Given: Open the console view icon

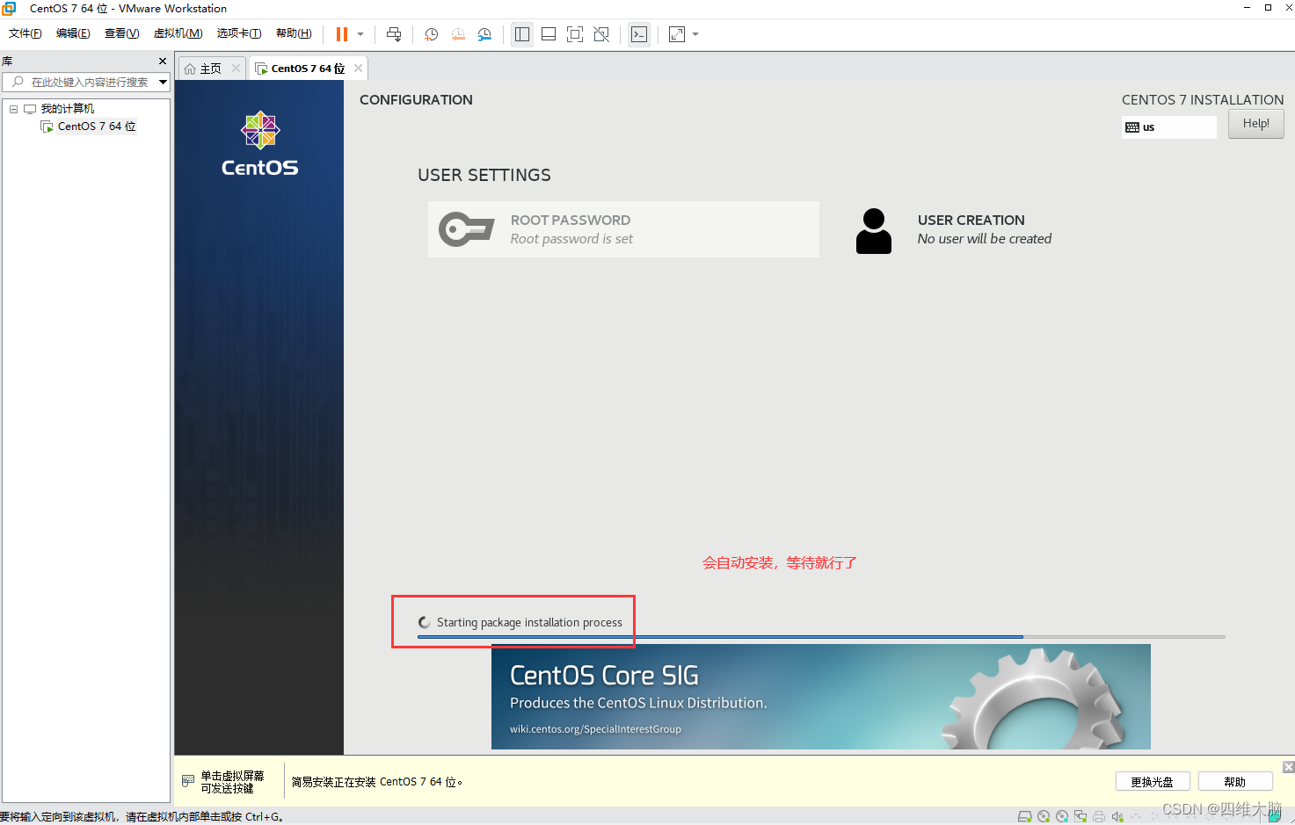Looking at the screenshot, I should tap(639, 34).
